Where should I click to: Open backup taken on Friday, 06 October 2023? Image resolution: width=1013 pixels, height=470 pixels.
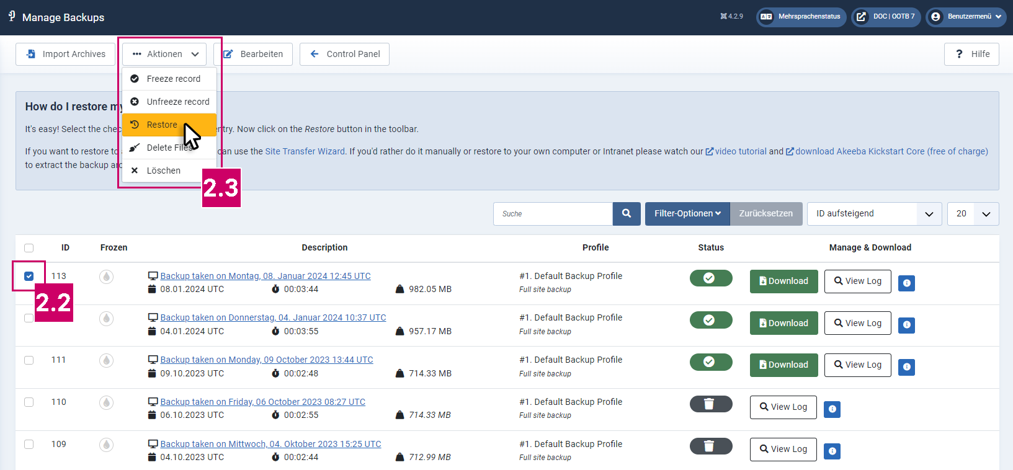(262, 402)
